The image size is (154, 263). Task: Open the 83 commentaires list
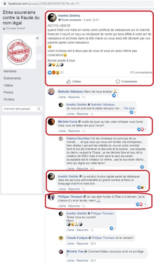pyautogui.click(x=141, y=73)
